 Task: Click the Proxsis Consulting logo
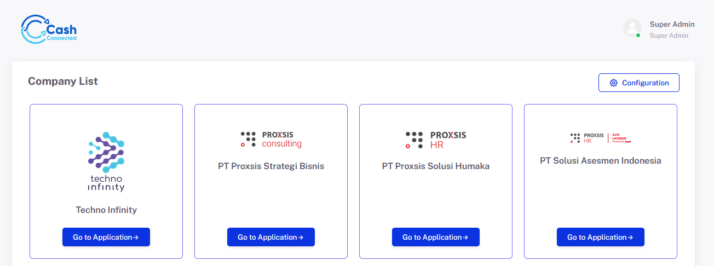(x=271, y=140)
